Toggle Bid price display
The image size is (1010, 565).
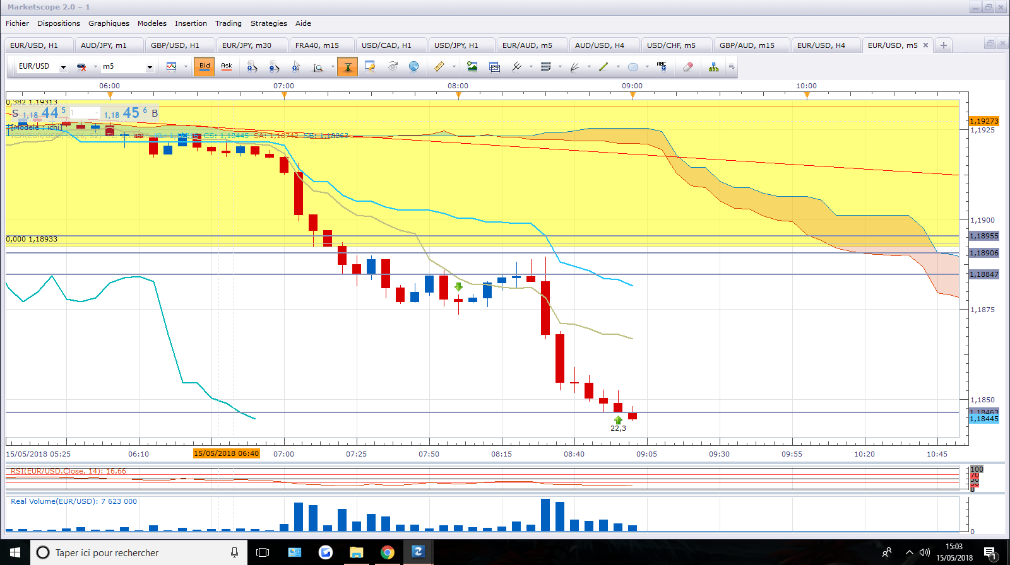pyautogui.click(x=205, y=66)
